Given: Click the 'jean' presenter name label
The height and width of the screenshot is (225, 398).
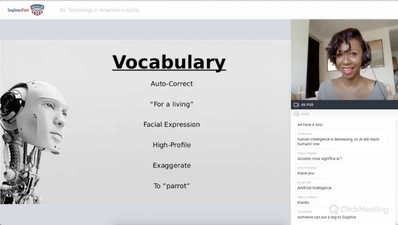Looking at the screenshot, I should [x=301, y=92].
